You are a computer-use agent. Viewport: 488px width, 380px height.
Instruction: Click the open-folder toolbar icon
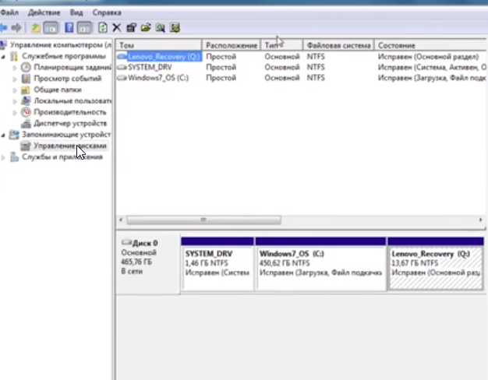[x=146, y=28]
